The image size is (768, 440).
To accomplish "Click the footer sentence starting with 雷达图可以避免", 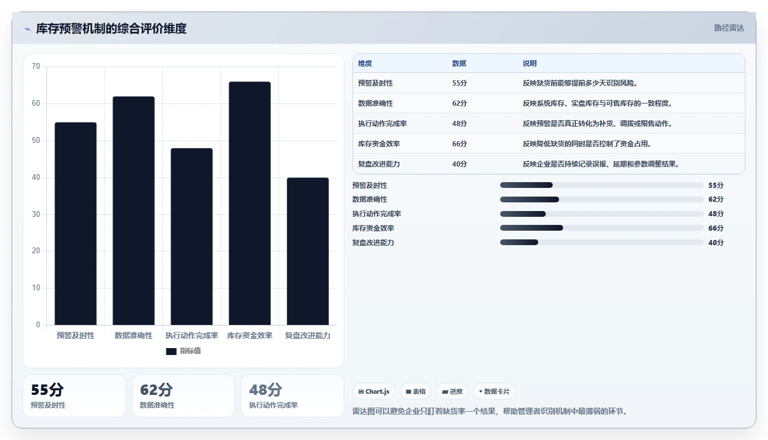I will coord(490,412).
